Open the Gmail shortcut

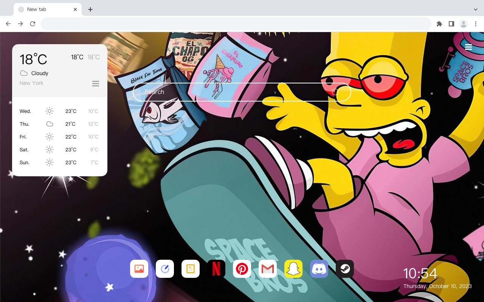click(268, 269)
